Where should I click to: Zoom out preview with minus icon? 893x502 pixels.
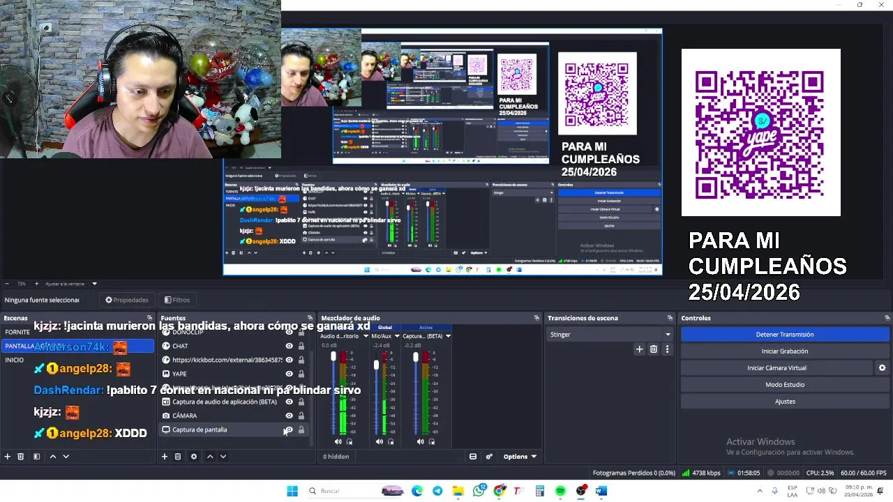click(7, 284)
